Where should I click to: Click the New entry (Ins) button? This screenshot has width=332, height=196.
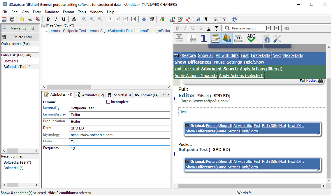(x=20, y=28)
